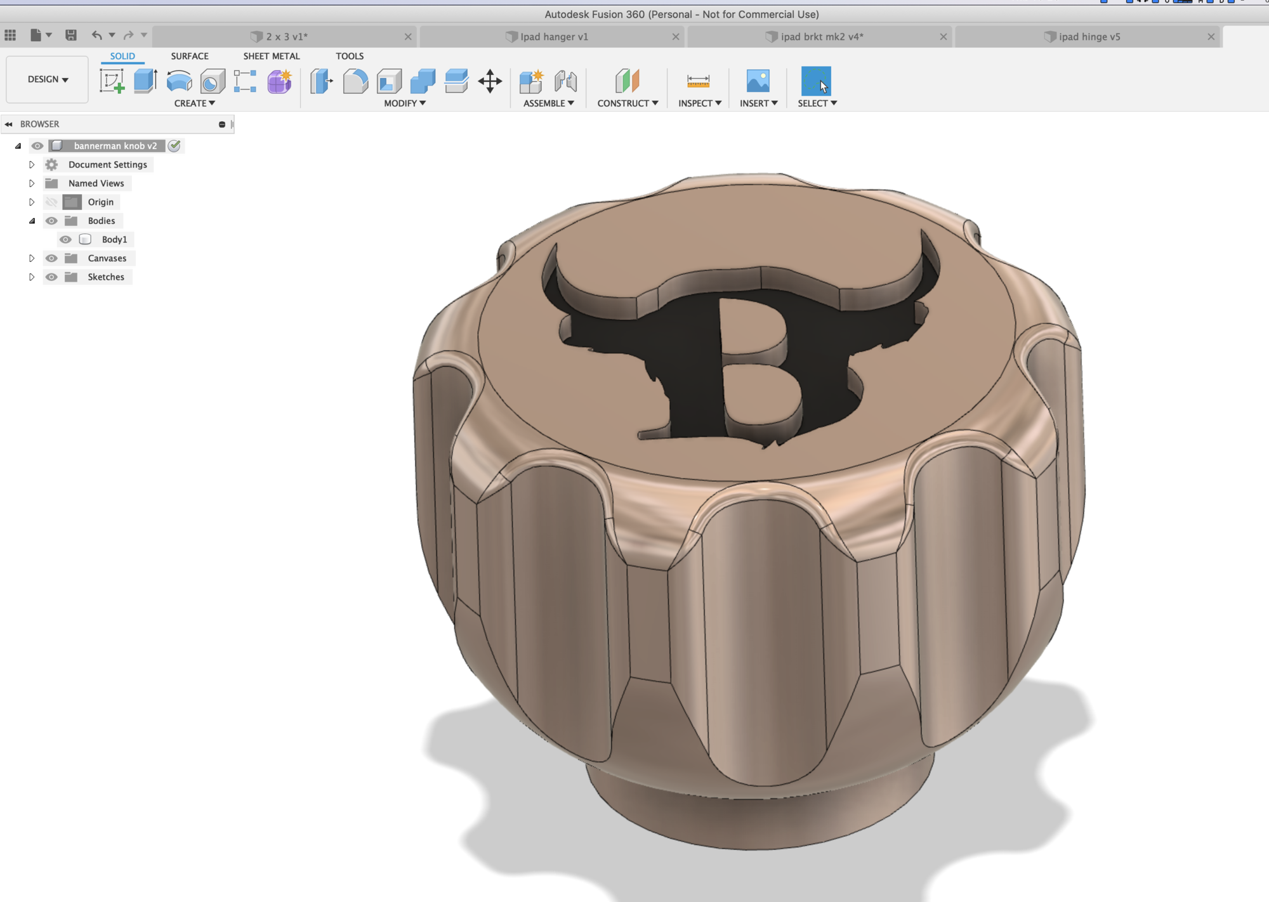Select the Offset Face tool
This screenshot has width=1269, height=902.
(456, 81)
